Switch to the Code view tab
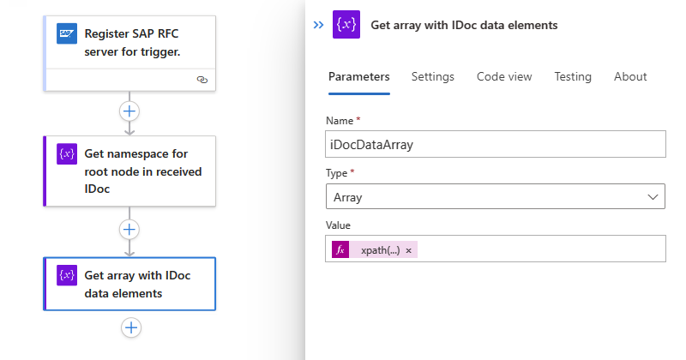 pos(504,76)
